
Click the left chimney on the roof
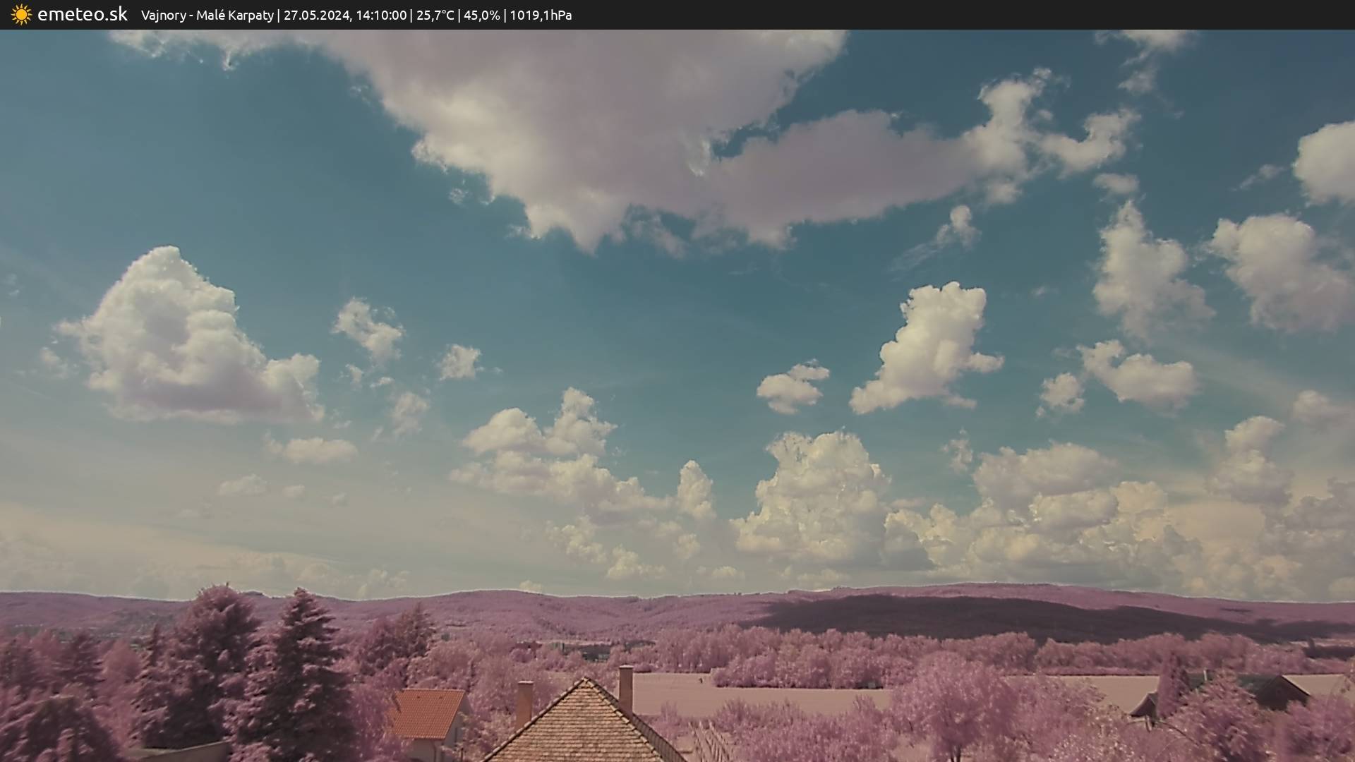point(524,702)
